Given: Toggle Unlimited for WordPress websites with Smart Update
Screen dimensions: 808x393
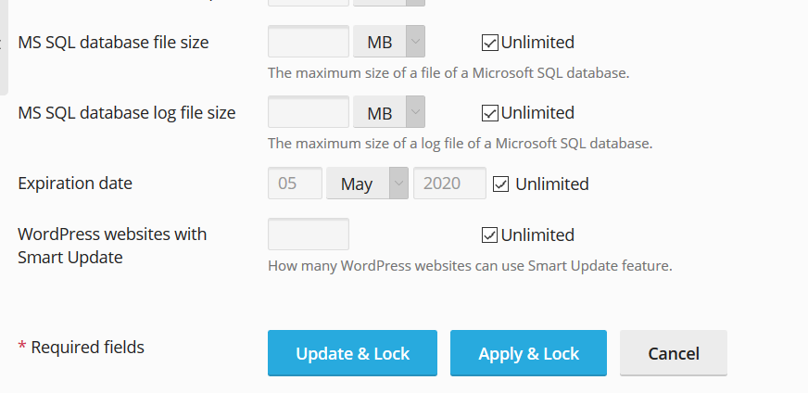Looking at the screenshot, I should pos(489,235).
